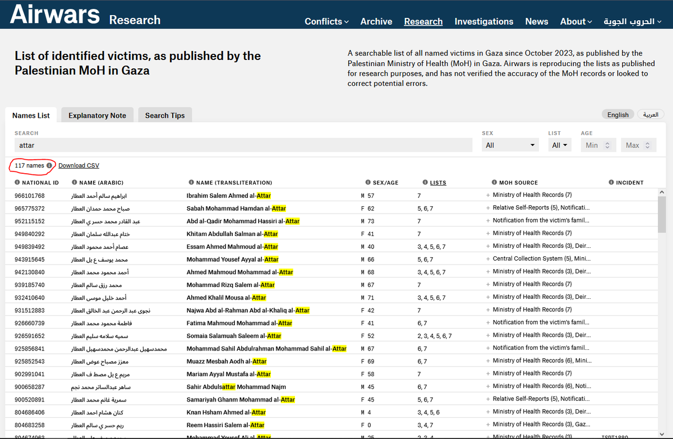The height and width of the screenshot is (439, 673).
Task: Click the Name (Arabic) column info icon
Action: 75,183
